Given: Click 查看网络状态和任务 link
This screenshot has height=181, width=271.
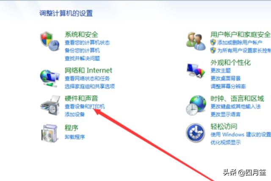Looking at the screenshot, I should pos(87,78).
